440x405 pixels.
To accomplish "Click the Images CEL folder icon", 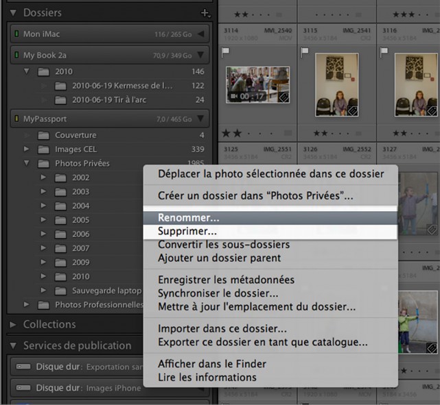I will click(x=43, y=149).
